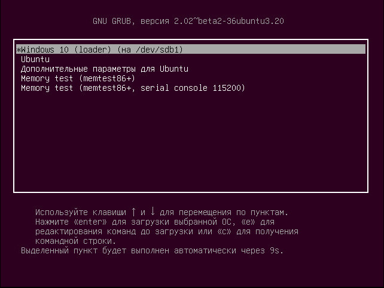Click the up arrow symbol in help text
The width and height of the screenshot is (384, 288).
coord(133,212)
